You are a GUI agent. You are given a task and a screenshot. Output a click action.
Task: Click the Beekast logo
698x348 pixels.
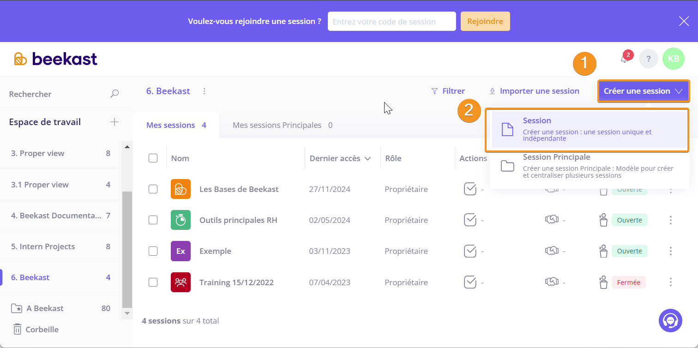pyautogui.click(x=56, y=59)
